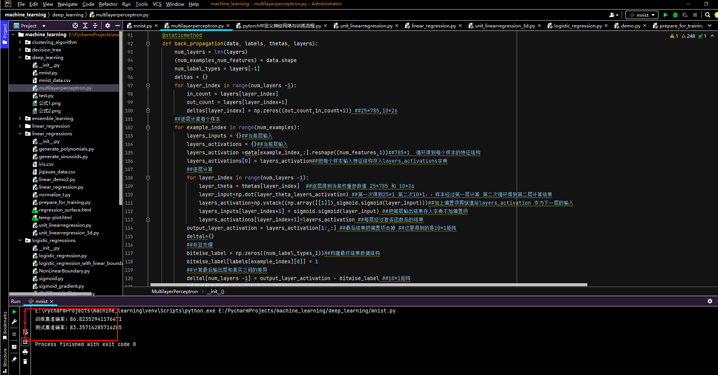The image size is (718, 375).
Task: Expand all in Project panel
Action: click(85, 26)
